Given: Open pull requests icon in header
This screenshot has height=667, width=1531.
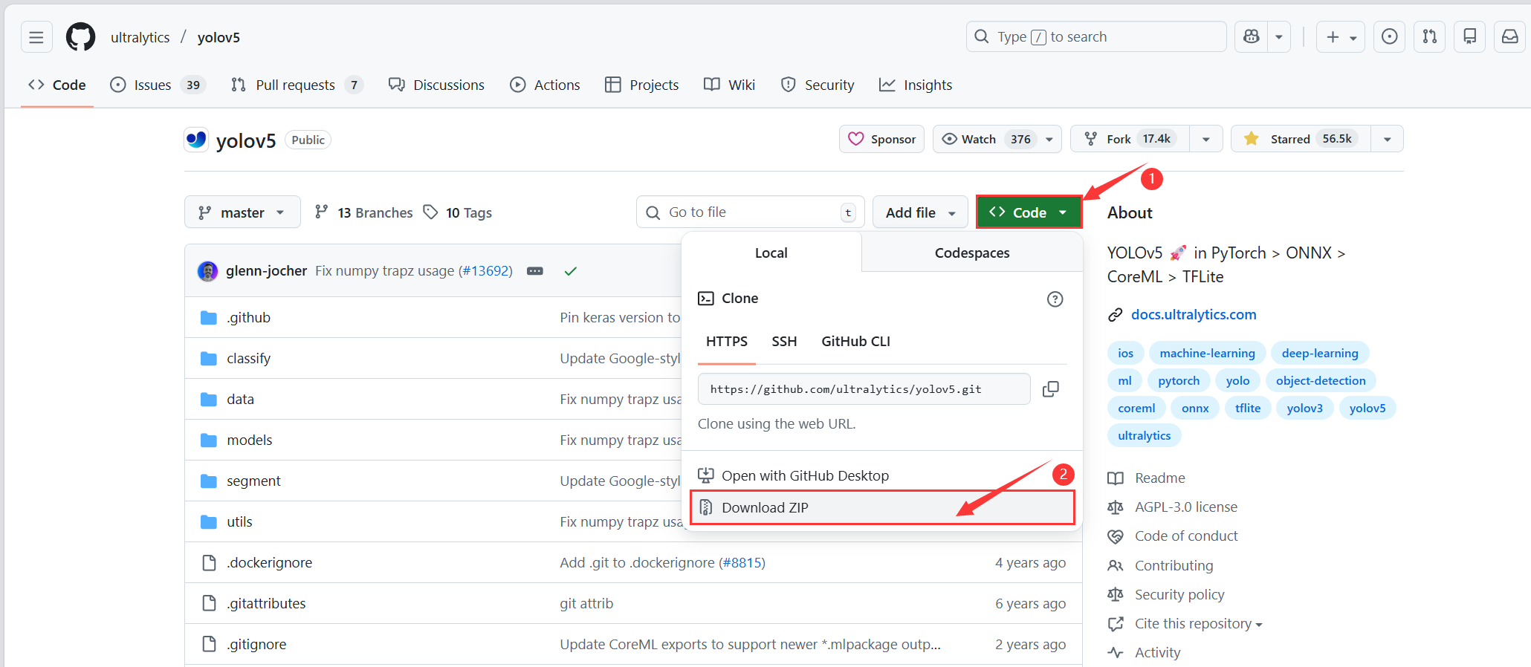Looking at the screenshot, I should (x=1430, y=36).
